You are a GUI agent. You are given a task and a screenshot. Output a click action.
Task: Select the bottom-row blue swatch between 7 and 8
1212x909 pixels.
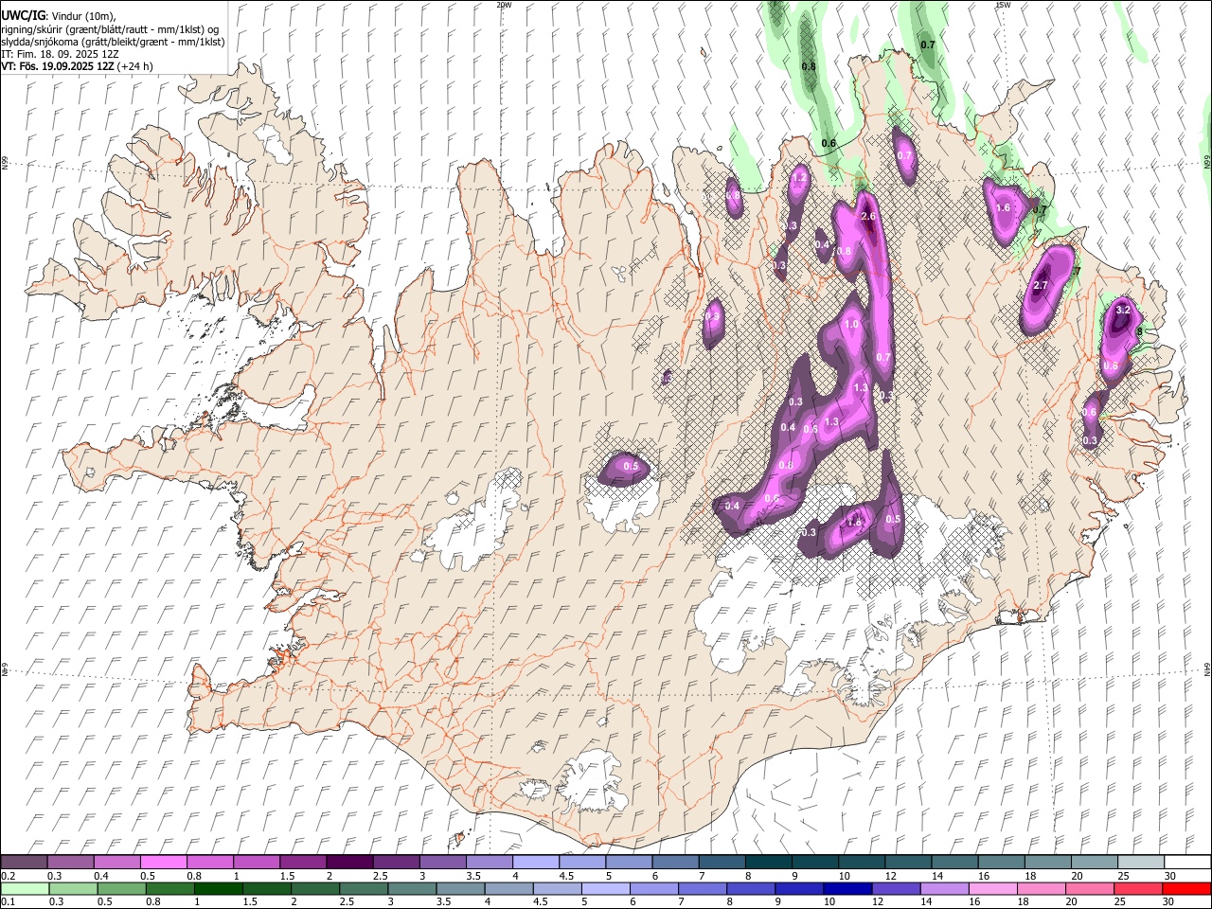703,888
